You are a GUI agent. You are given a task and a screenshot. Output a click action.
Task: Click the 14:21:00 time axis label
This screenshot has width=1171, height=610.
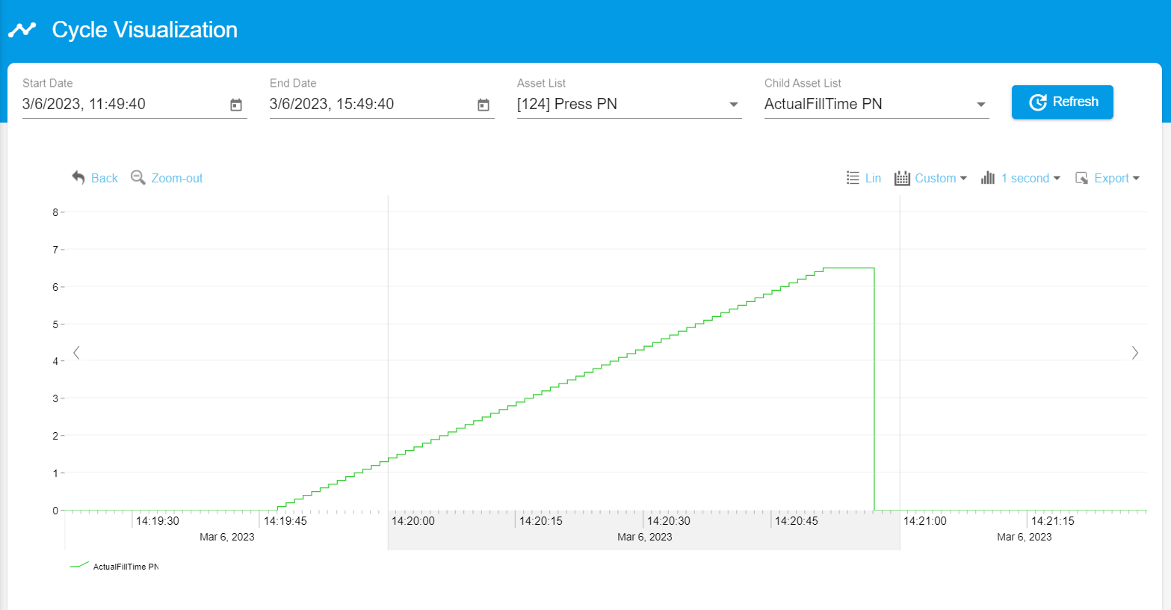click(925, 521)
